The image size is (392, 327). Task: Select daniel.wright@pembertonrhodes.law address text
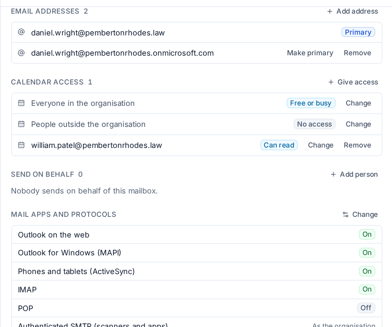coord(98,33)
